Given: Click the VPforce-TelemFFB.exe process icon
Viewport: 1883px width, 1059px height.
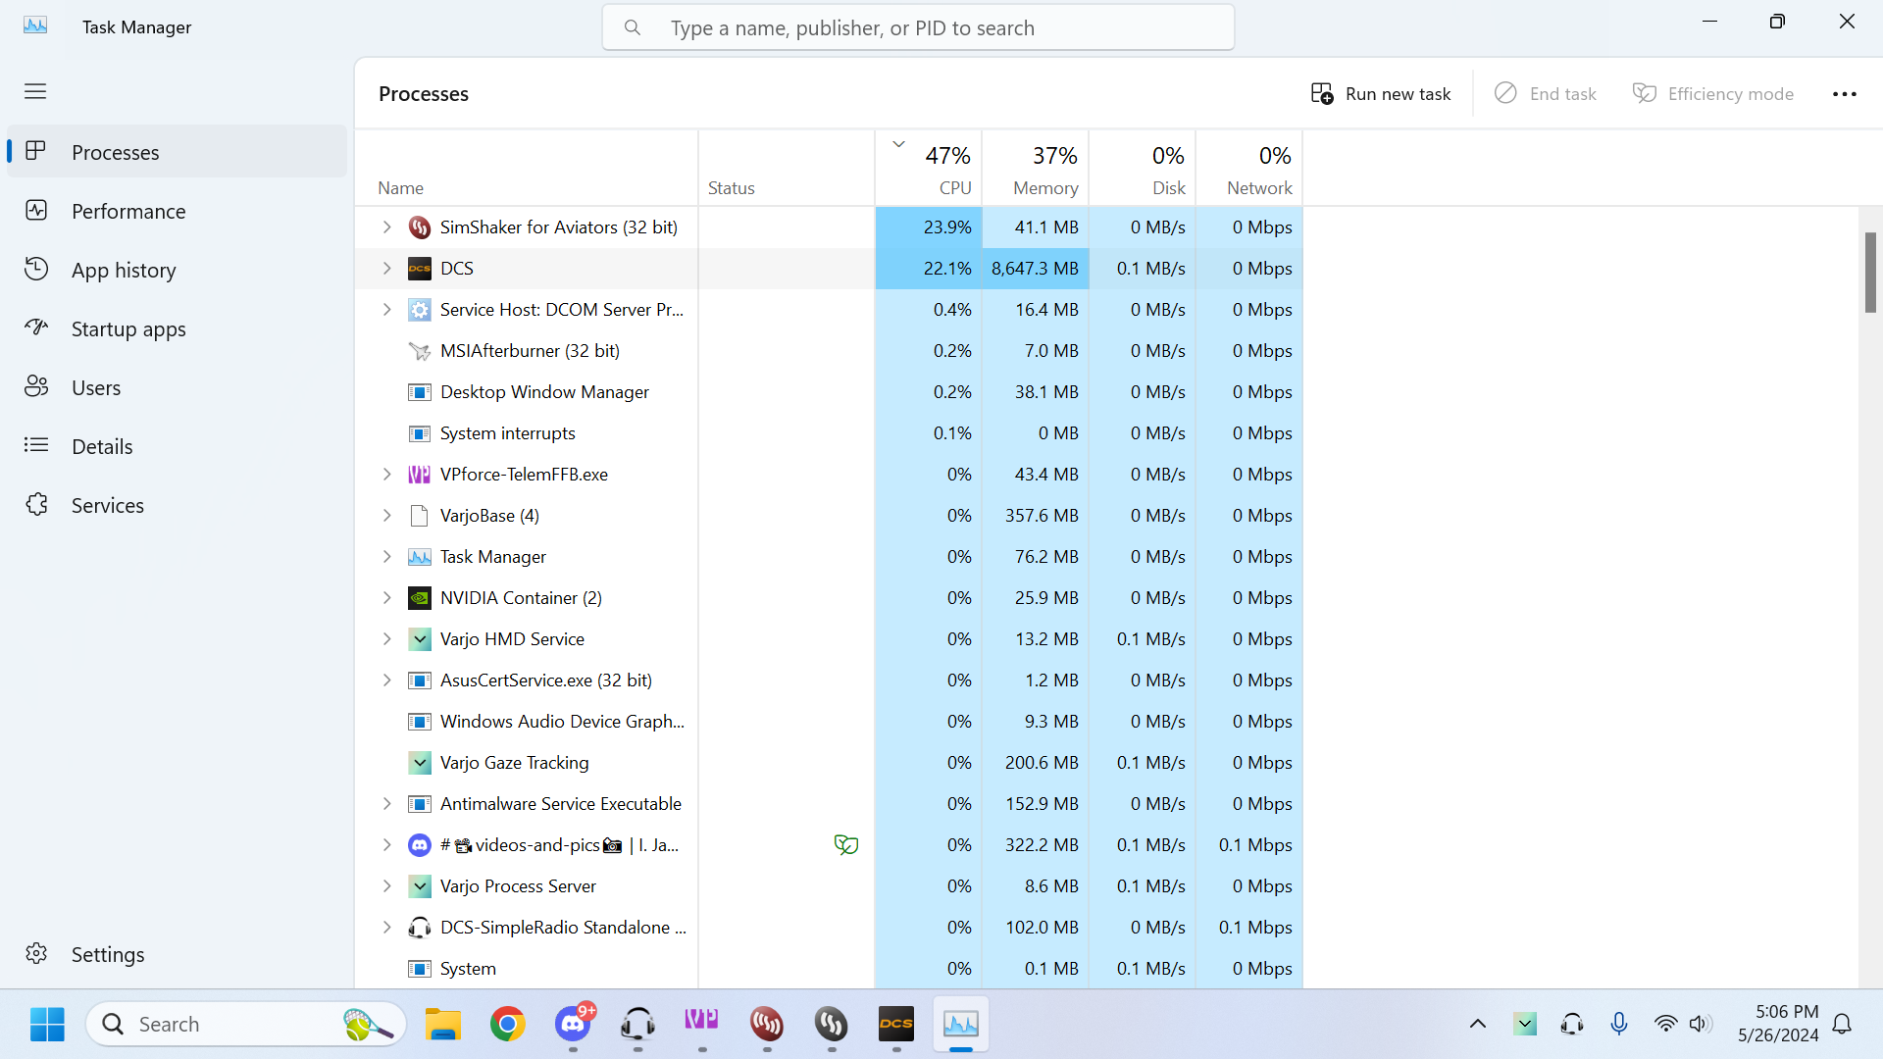Looking at the screenshot, I should [x=420, y=475].
